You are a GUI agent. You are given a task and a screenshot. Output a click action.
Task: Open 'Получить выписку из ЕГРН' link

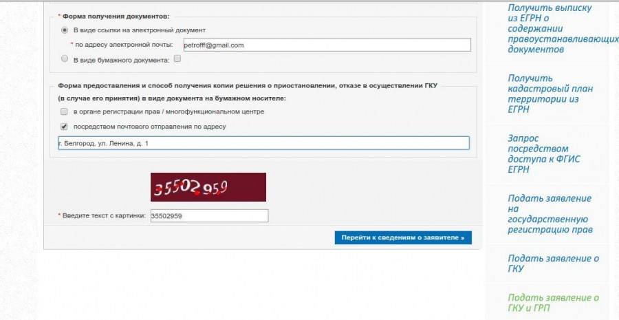click(563, 28)
